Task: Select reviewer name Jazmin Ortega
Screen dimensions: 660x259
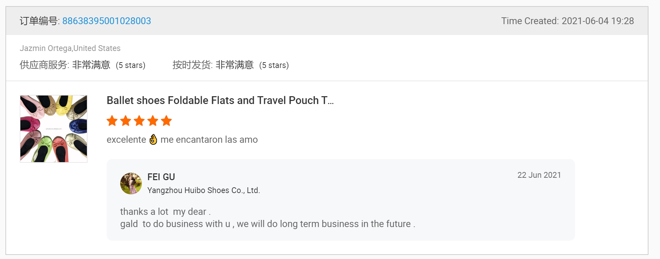Action: [46, 48]
